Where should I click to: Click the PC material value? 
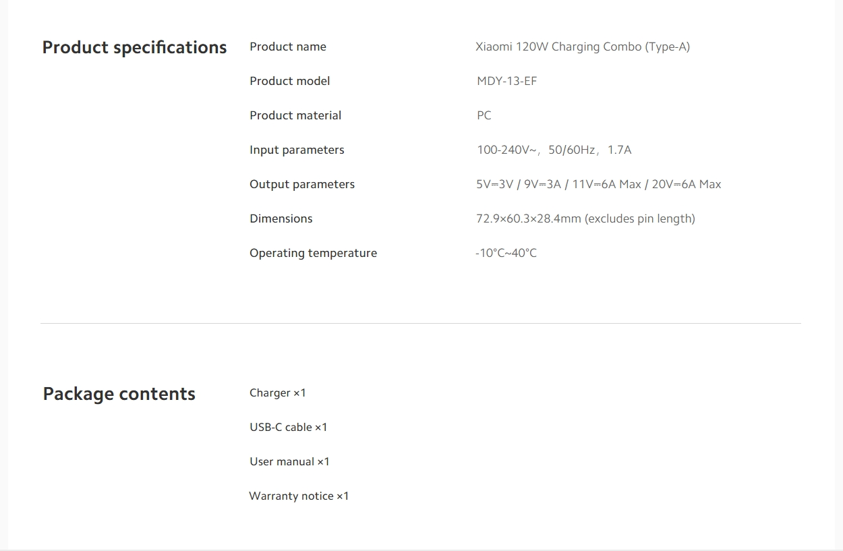[x=484, y=115]
